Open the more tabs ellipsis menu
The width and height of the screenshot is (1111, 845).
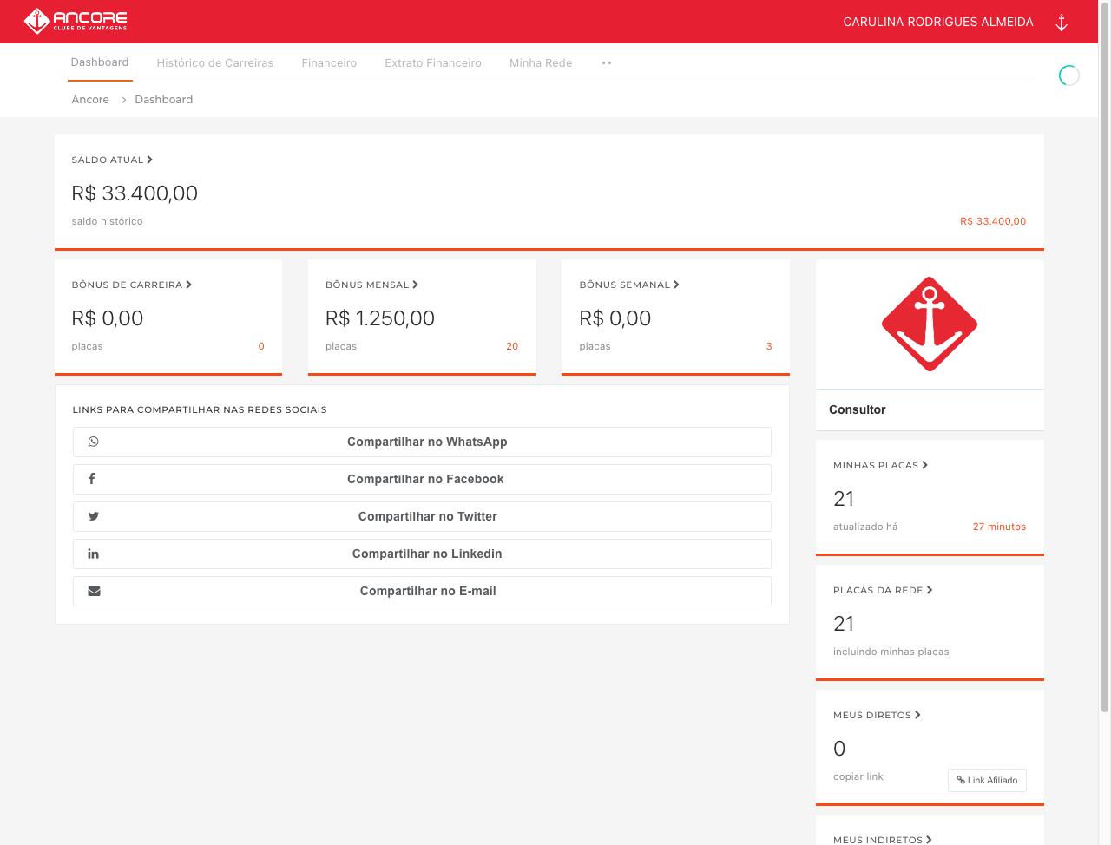point(607,63)
